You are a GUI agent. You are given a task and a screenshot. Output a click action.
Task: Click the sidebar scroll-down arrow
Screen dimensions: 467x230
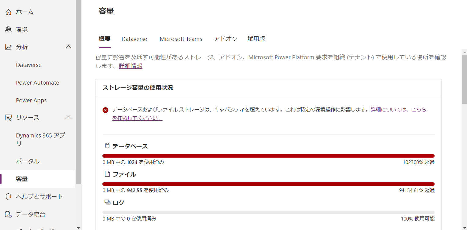pyautogui.click(x=79, y=227)
